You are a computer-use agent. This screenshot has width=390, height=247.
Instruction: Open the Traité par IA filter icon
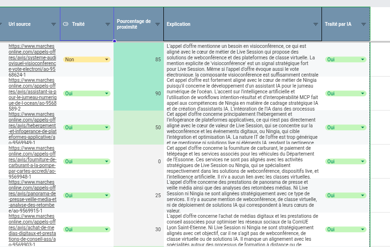coord(364,24)
